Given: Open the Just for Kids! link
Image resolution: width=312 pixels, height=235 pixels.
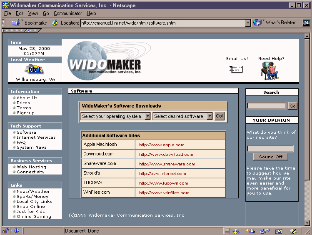Looking at the screenshot, I should [x=32, y=211].
